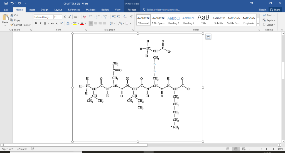Click the Share button
This screenshot has height=153, width=285.
point(275,10)
